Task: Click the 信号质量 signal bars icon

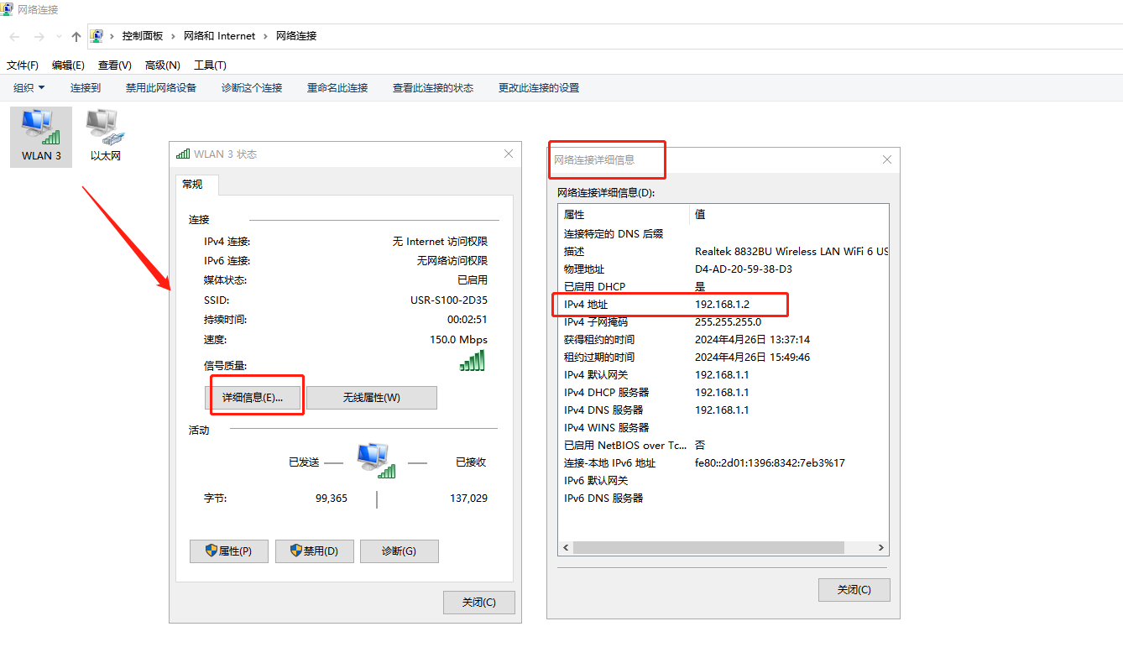Action: [473, 361]
